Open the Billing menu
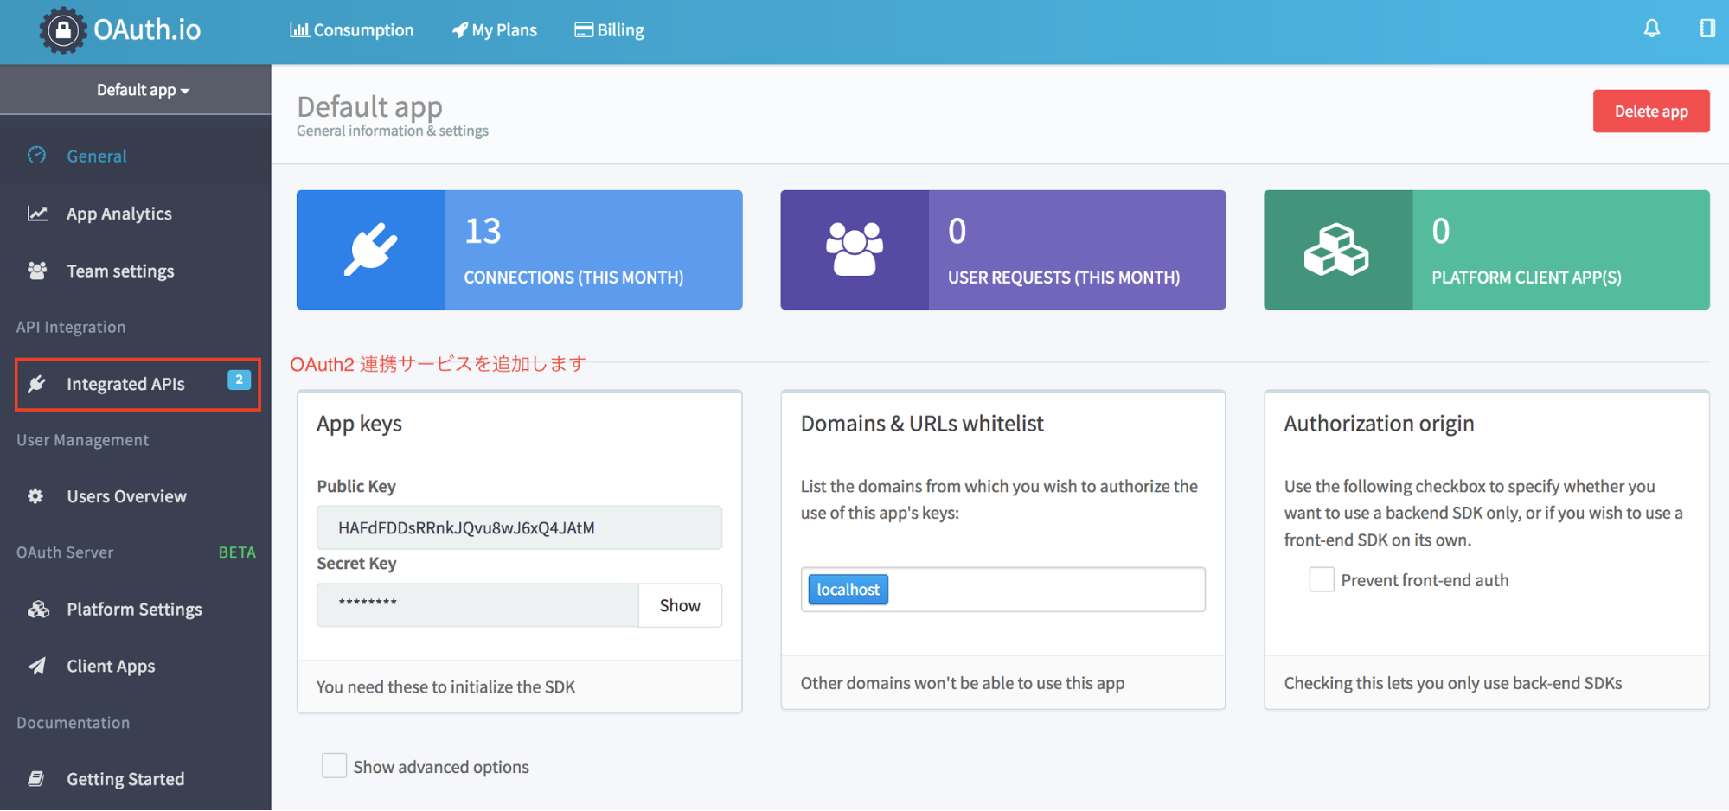This screenshot has width=1729, height=811. (x=610, y=30)
